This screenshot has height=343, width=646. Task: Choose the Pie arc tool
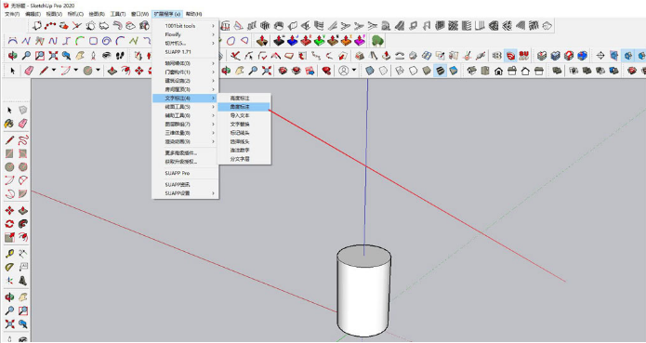pos(23,193)
